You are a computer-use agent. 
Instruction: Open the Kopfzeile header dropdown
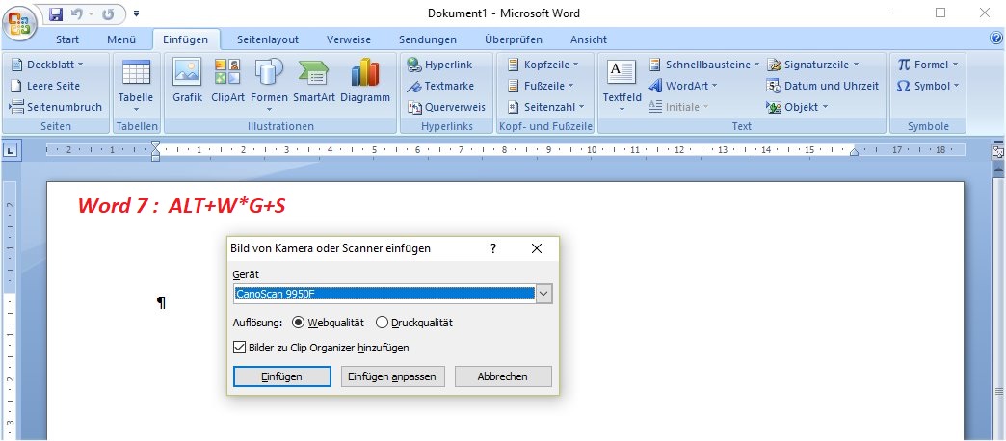[543, 65]
